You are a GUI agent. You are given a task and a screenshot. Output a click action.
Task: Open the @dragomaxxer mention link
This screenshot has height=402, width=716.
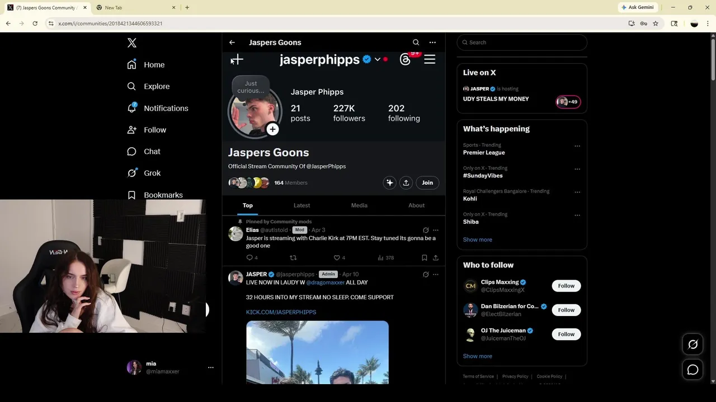tap(326, 283)
